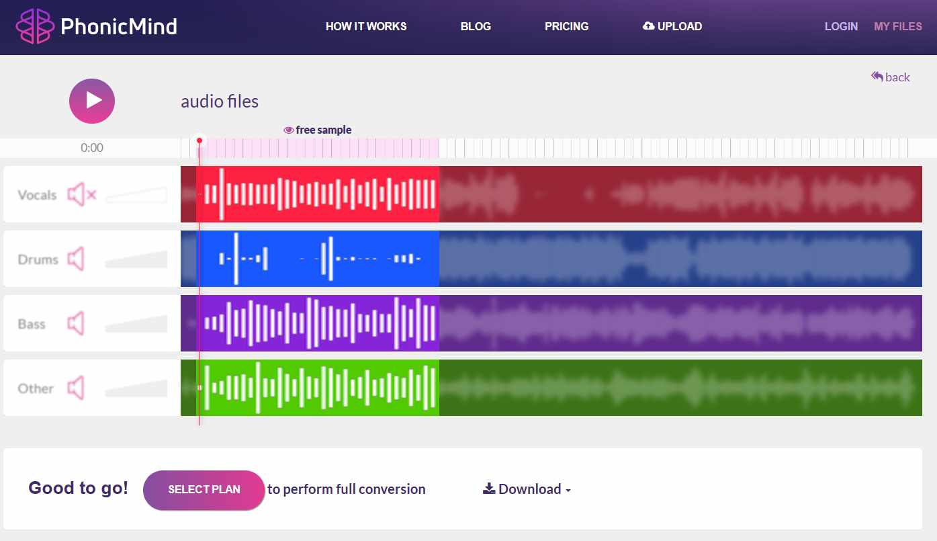
Task: Open the UPLOAD page
Action: 672,27
